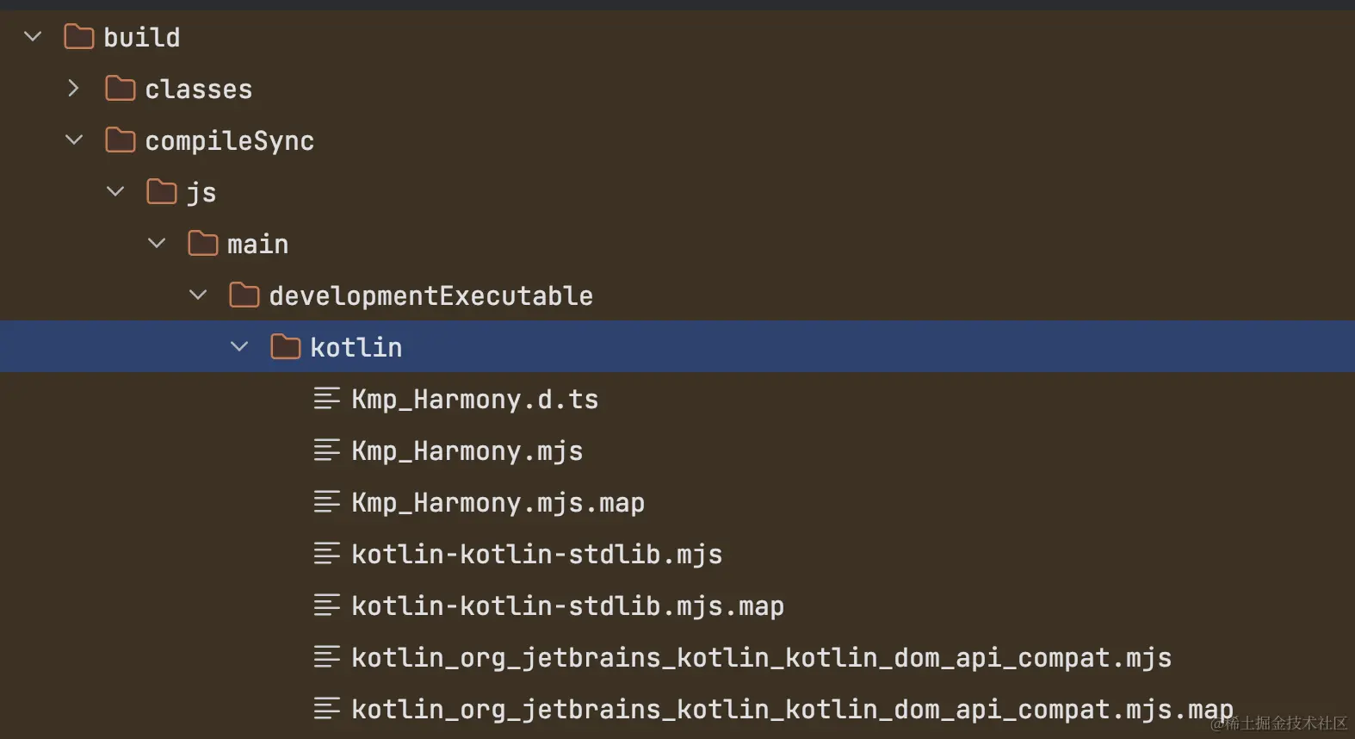Click the classes folder icon
Viewport: 1355px width, 739px height.
coord(120,89)
